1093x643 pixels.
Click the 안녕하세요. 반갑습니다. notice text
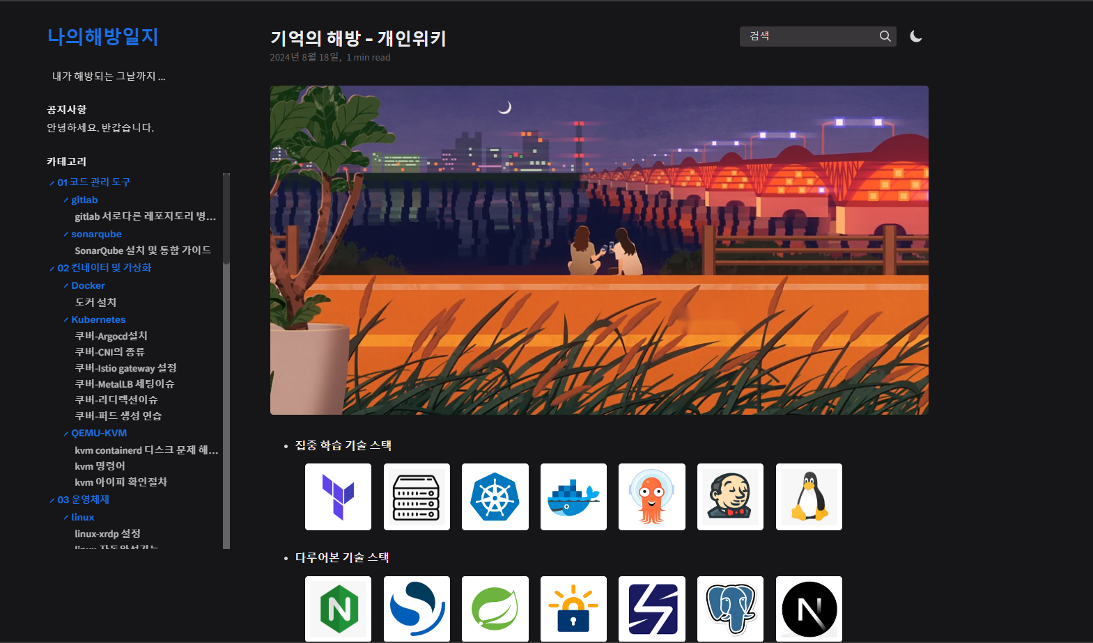click(x=100, y=128)
